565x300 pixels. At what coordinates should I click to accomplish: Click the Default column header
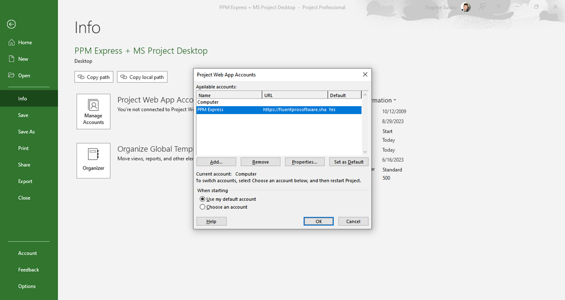tap(345, 95)
